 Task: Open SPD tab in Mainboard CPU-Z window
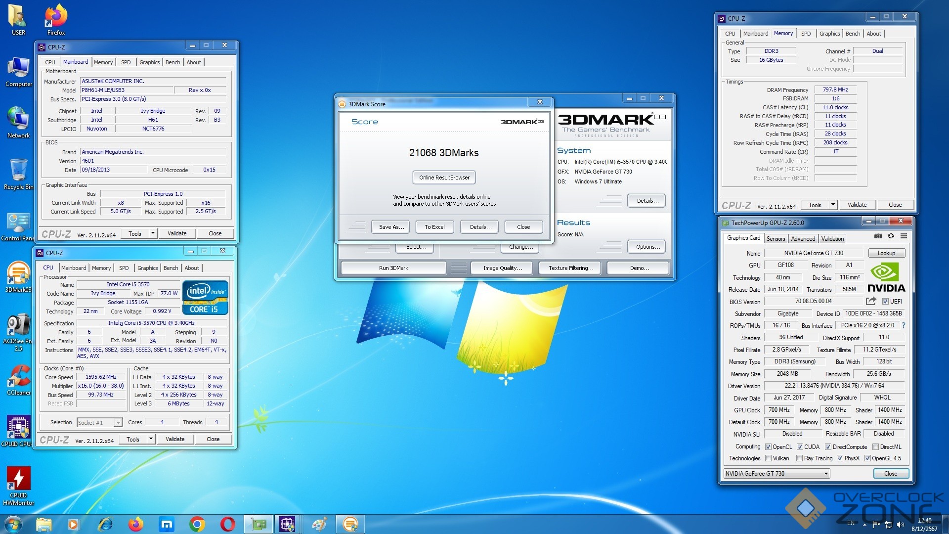point(126,62)
